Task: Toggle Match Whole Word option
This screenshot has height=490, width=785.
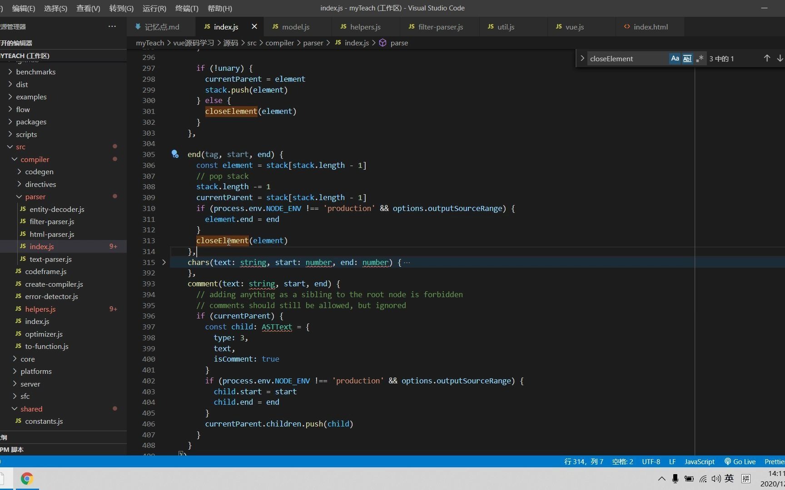Action: pyautogui.click(x=687, y=59)
